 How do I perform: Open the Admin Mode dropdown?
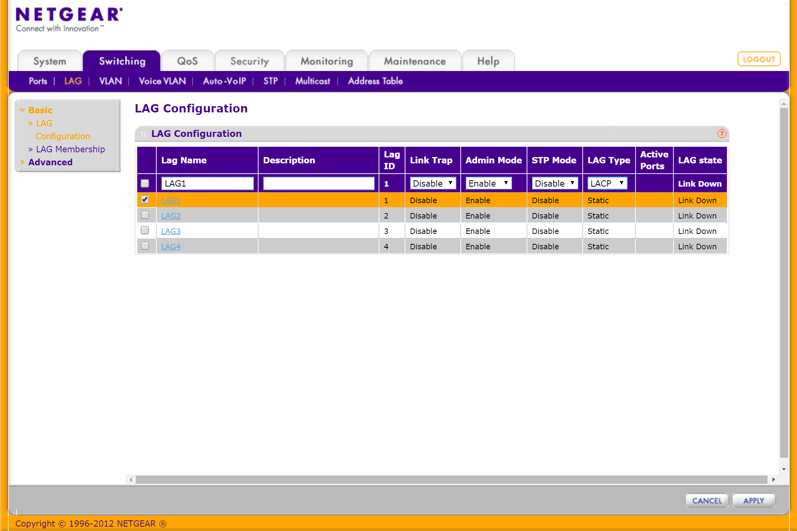click(488, 183)
